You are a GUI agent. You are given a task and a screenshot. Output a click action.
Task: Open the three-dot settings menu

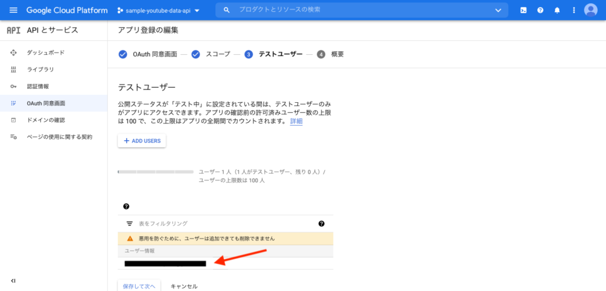pos(574,11)
